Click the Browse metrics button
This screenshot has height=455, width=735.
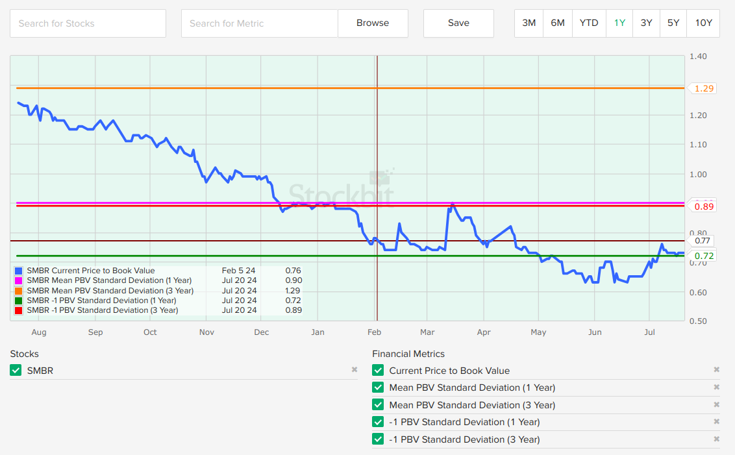(x=373, y=23)
